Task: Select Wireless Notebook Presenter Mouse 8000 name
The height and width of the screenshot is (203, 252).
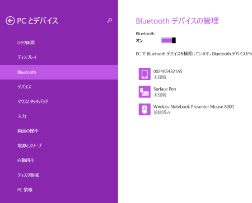Action: coord(193,107)
